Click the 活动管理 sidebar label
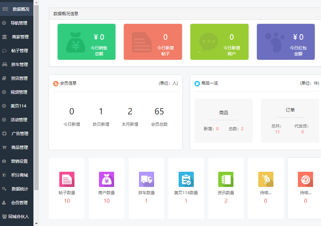Viewport: 321px width, 226px height. pyautogui.click(x=19, y=120)
